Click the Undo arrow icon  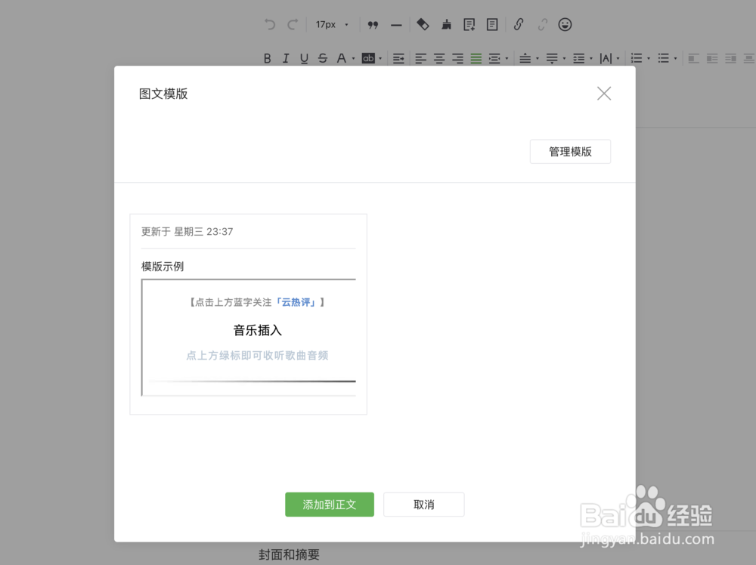pyautogui.click(x=269, y=24)
